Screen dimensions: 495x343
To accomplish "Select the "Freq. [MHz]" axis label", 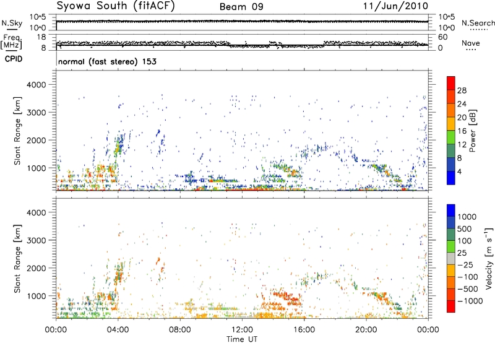I will click(x=11, y=42).
